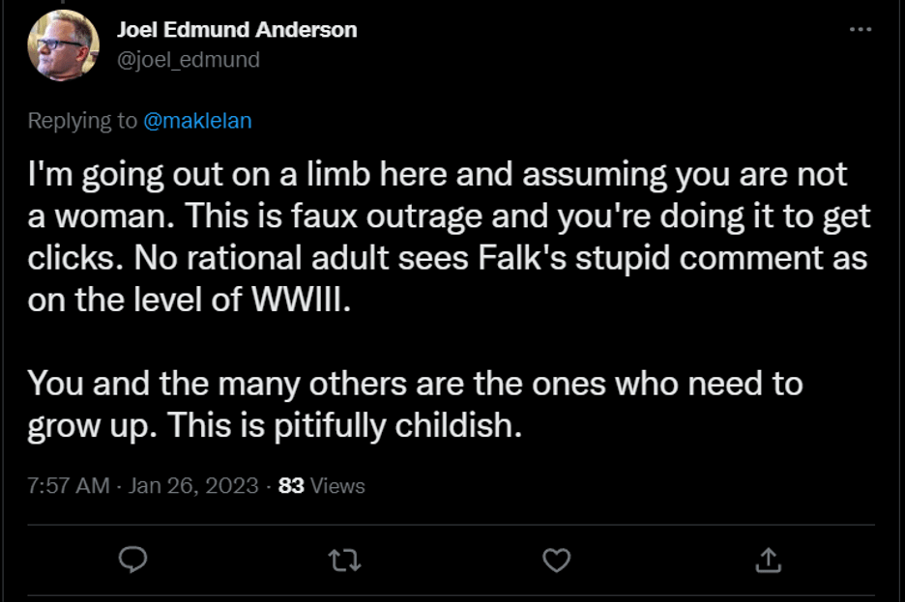Click Joel Edmund Anderson's profile avatar

pyautogui.click(x=64, y=45)
